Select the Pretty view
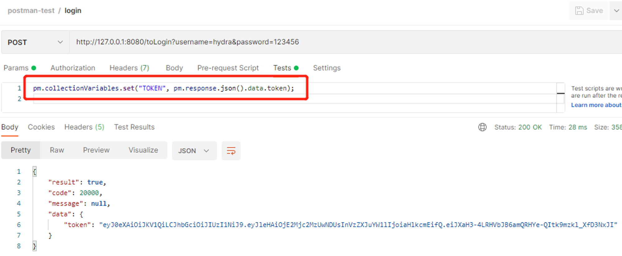 tap(21, 150)
